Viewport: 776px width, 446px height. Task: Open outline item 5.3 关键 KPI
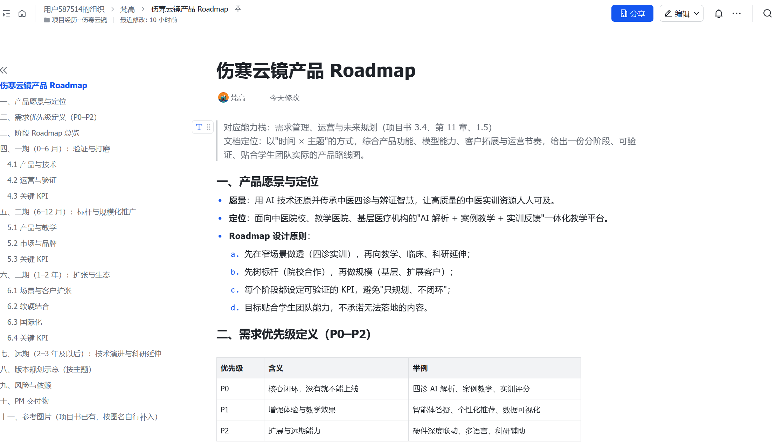(28, 259)
